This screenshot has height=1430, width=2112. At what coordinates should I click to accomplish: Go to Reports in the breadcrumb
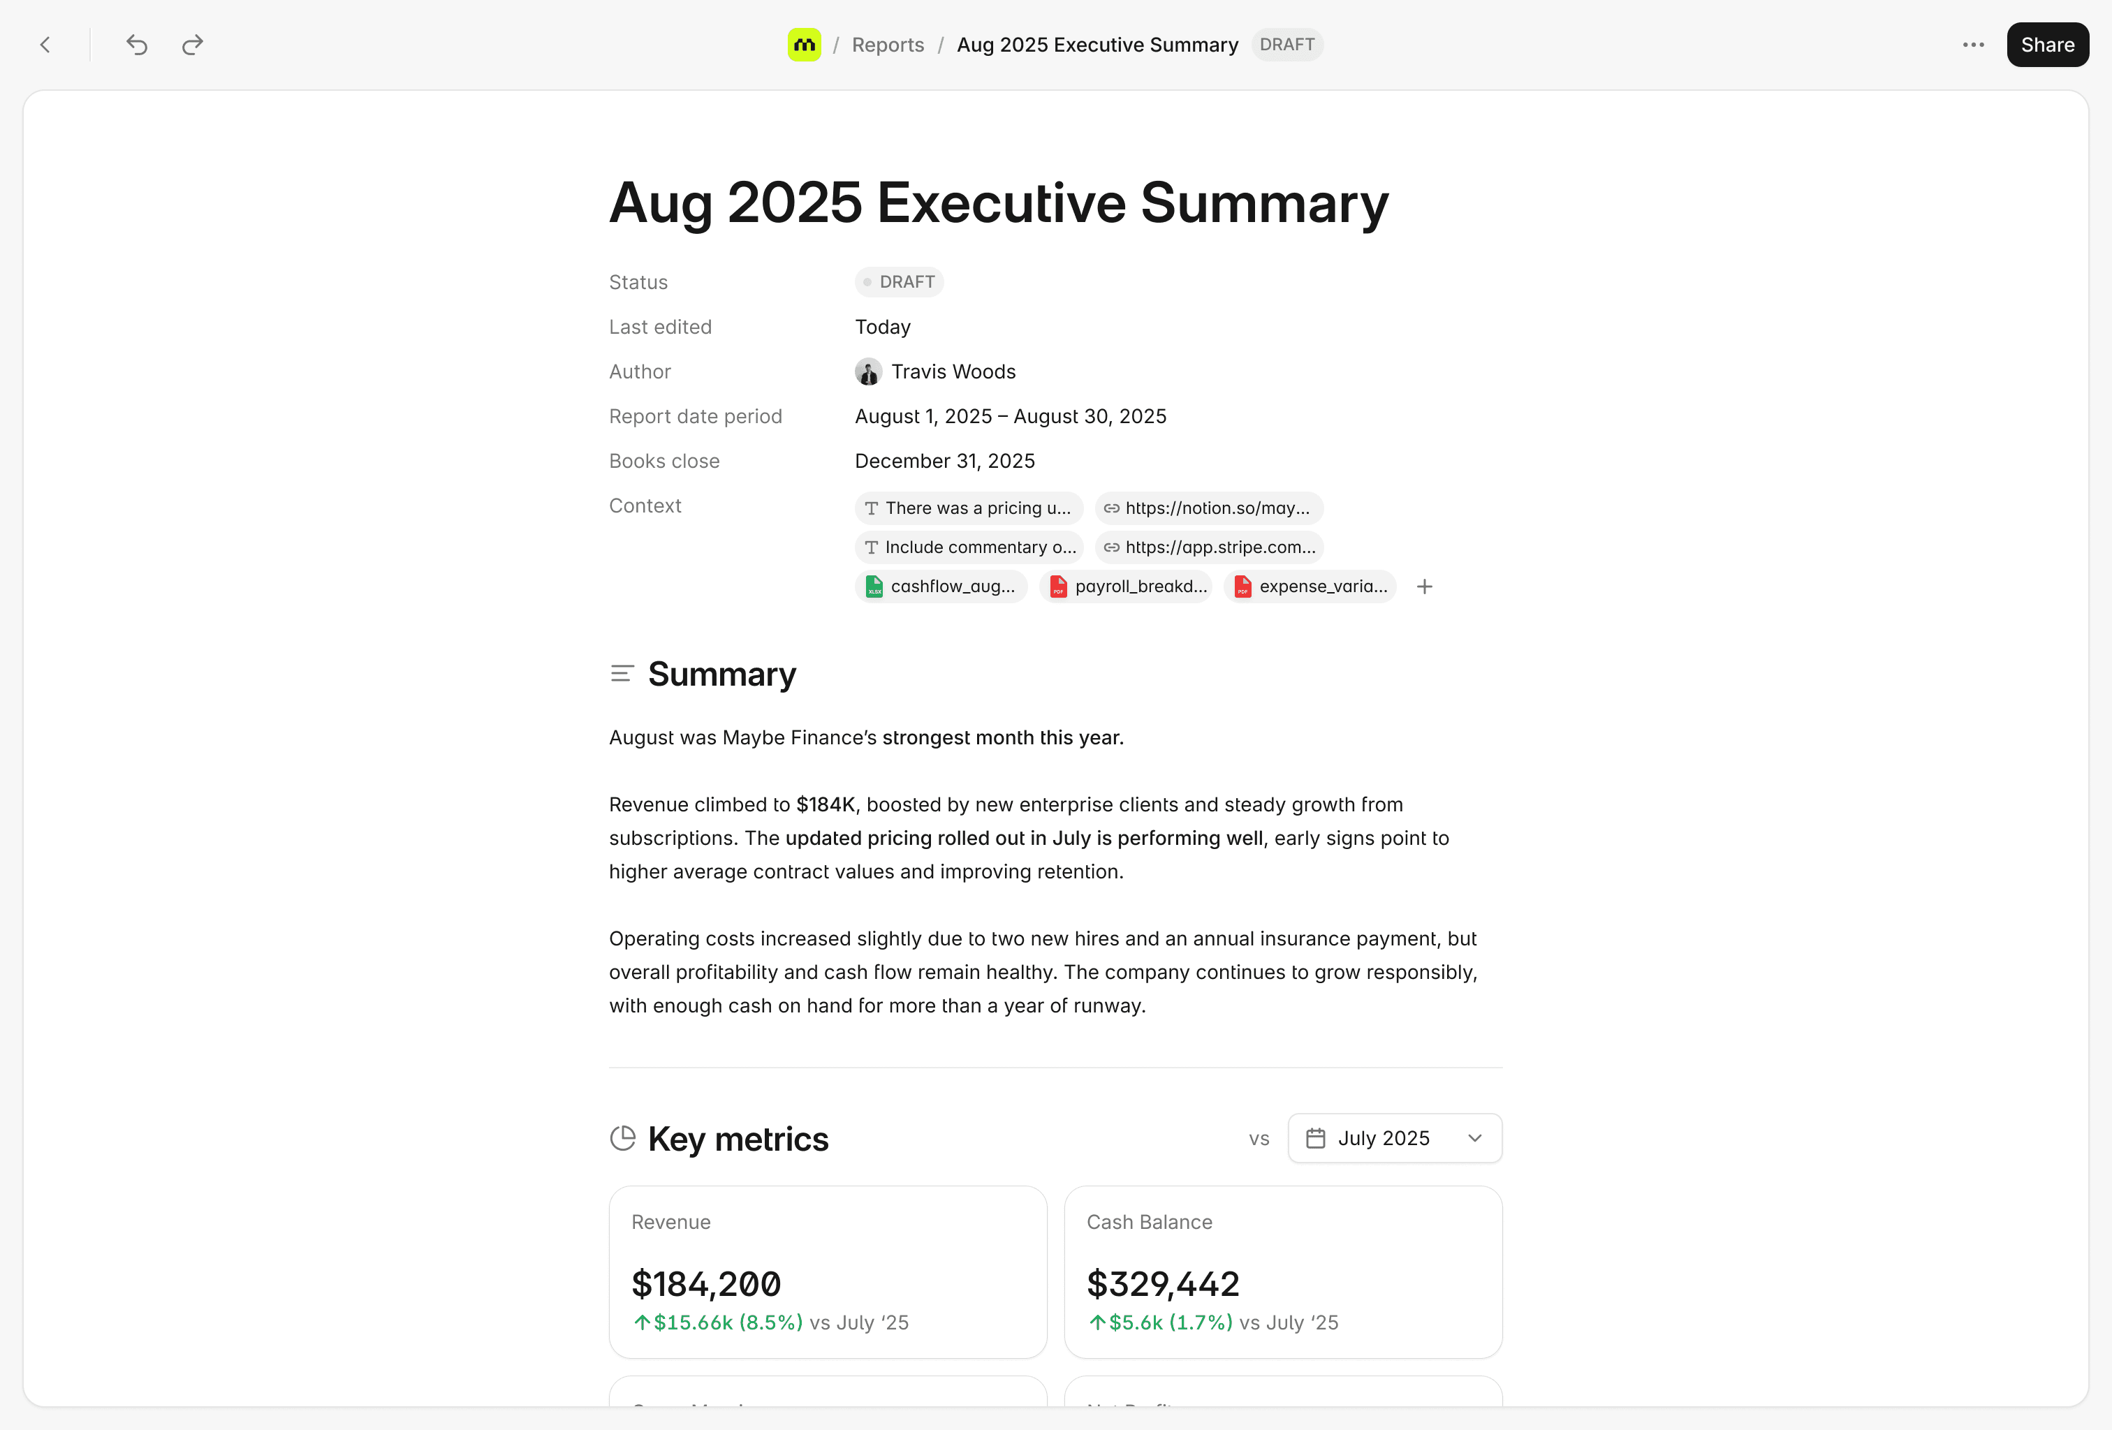[887, 45]
